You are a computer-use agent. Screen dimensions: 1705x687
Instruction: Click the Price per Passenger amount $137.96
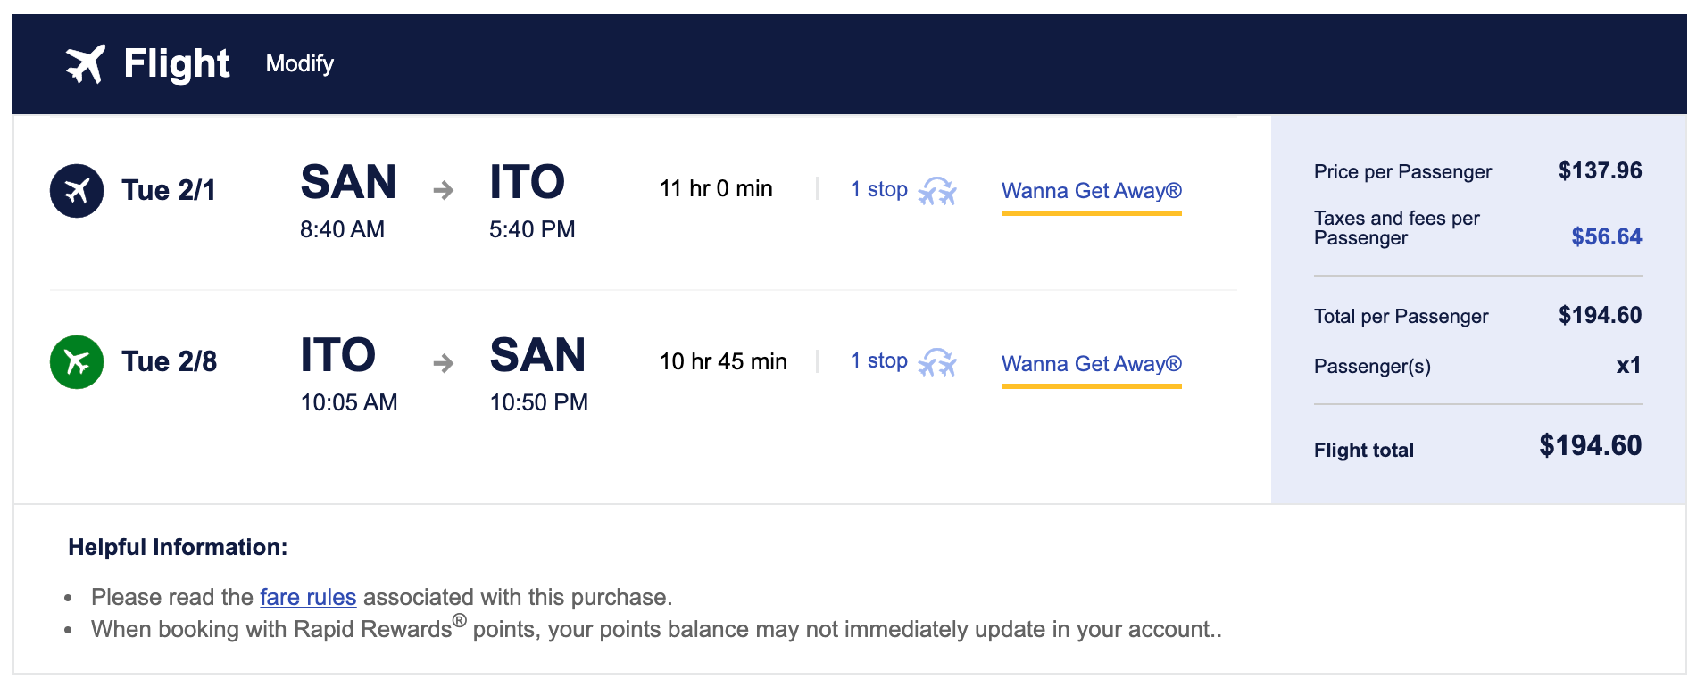coord(1600,170)
